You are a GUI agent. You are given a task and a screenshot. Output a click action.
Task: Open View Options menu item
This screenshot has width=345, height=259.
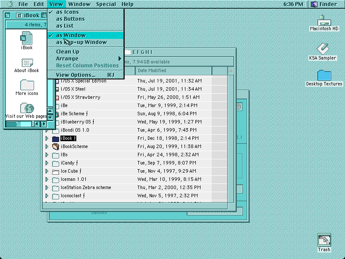point(85,75)
